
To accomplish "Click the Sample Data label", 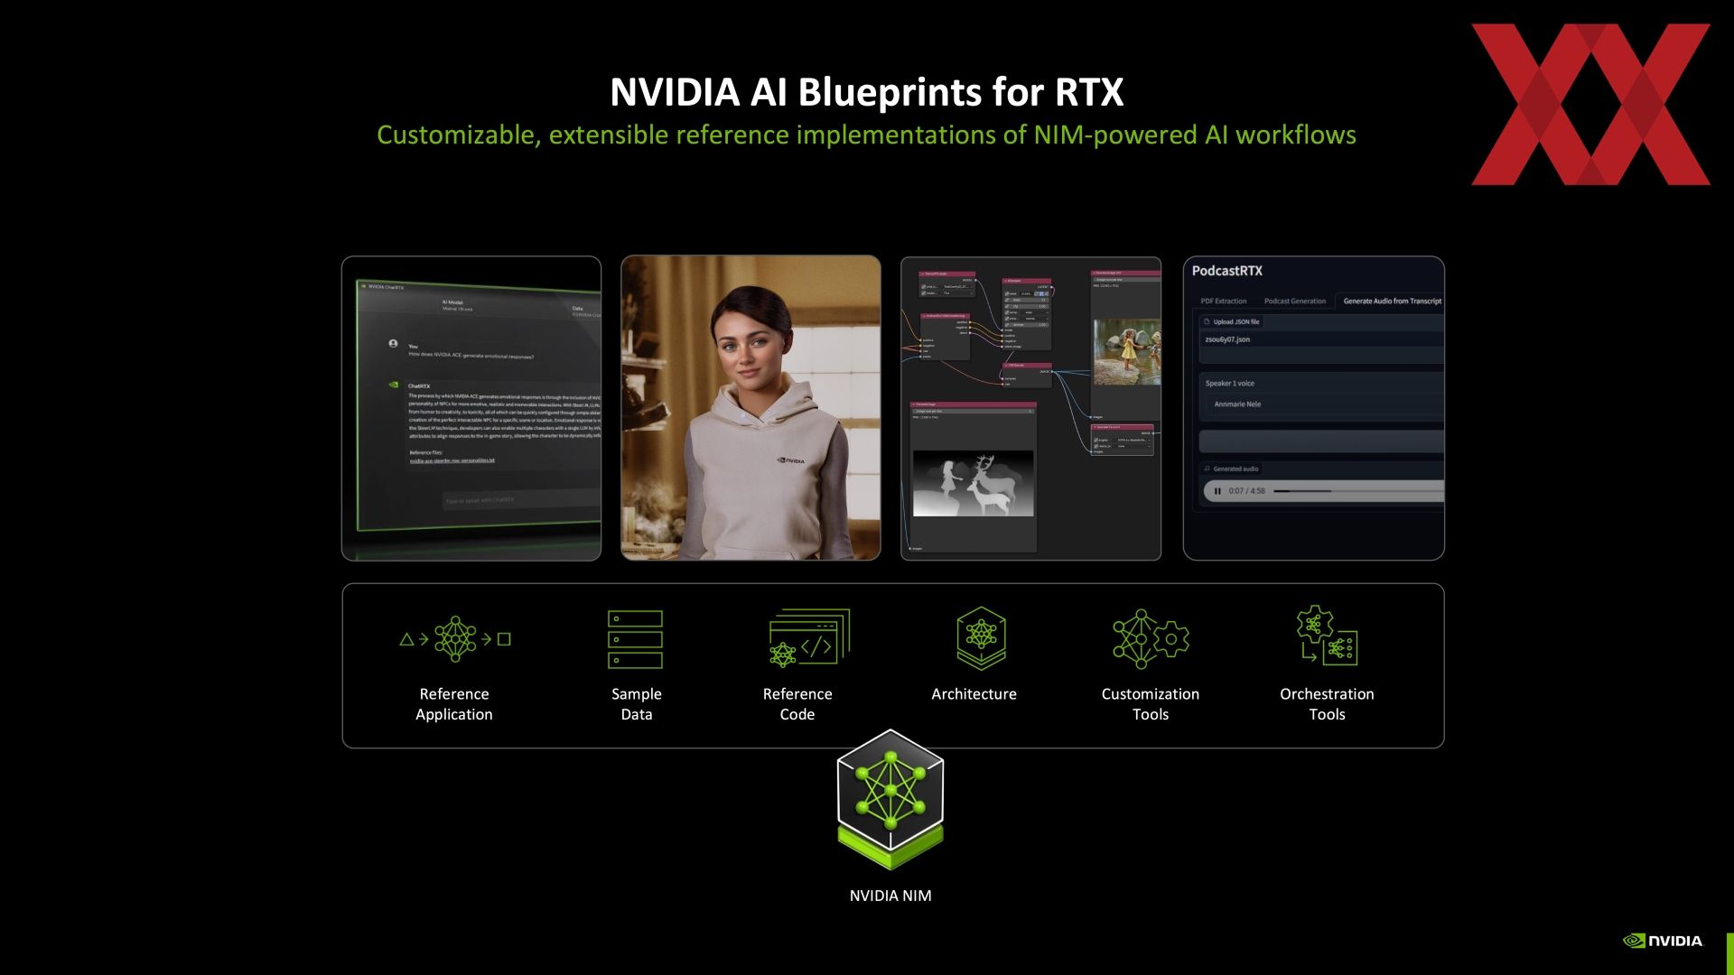I will point(637,704).
